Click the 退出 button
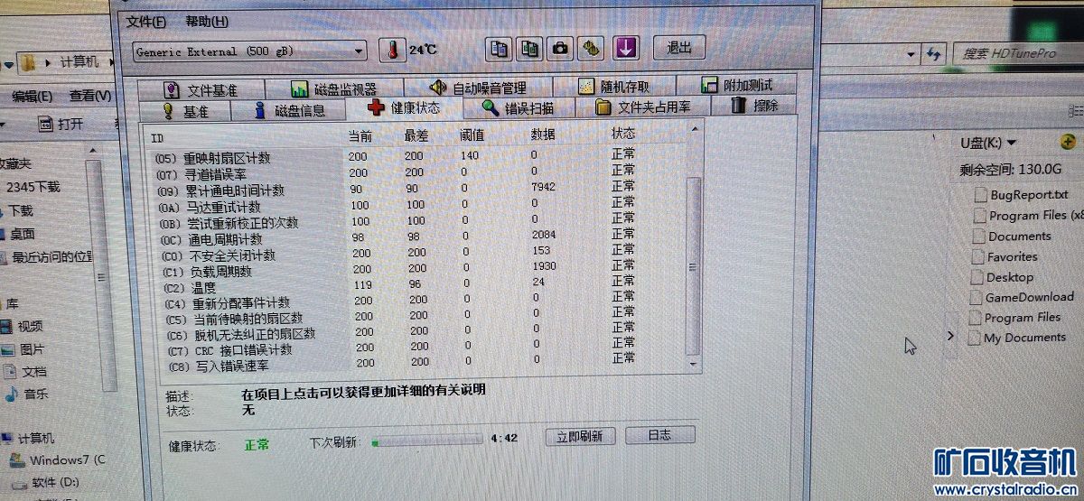The image size is (1084, 501). [678, 48]
